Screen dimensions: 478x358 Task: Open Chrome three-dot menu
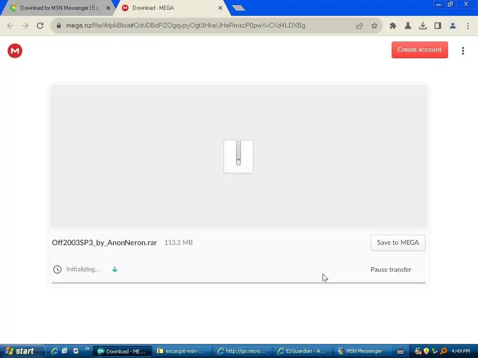(468, 26)
